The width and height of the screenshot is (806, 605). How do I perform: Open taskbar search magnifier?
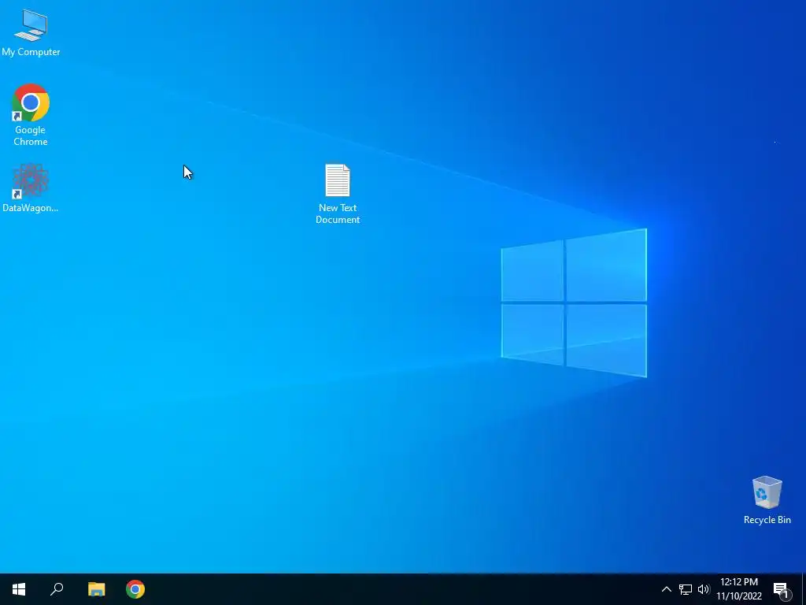point(57,589)
